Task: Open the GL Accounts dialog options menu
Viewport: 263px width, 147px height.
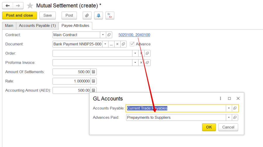Action: pos(220,99)
